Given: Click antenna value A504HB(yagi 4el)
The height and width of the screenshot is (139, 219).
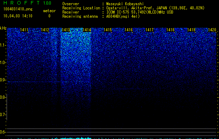Looking at the screenshot, I should (x=123, y=16).
